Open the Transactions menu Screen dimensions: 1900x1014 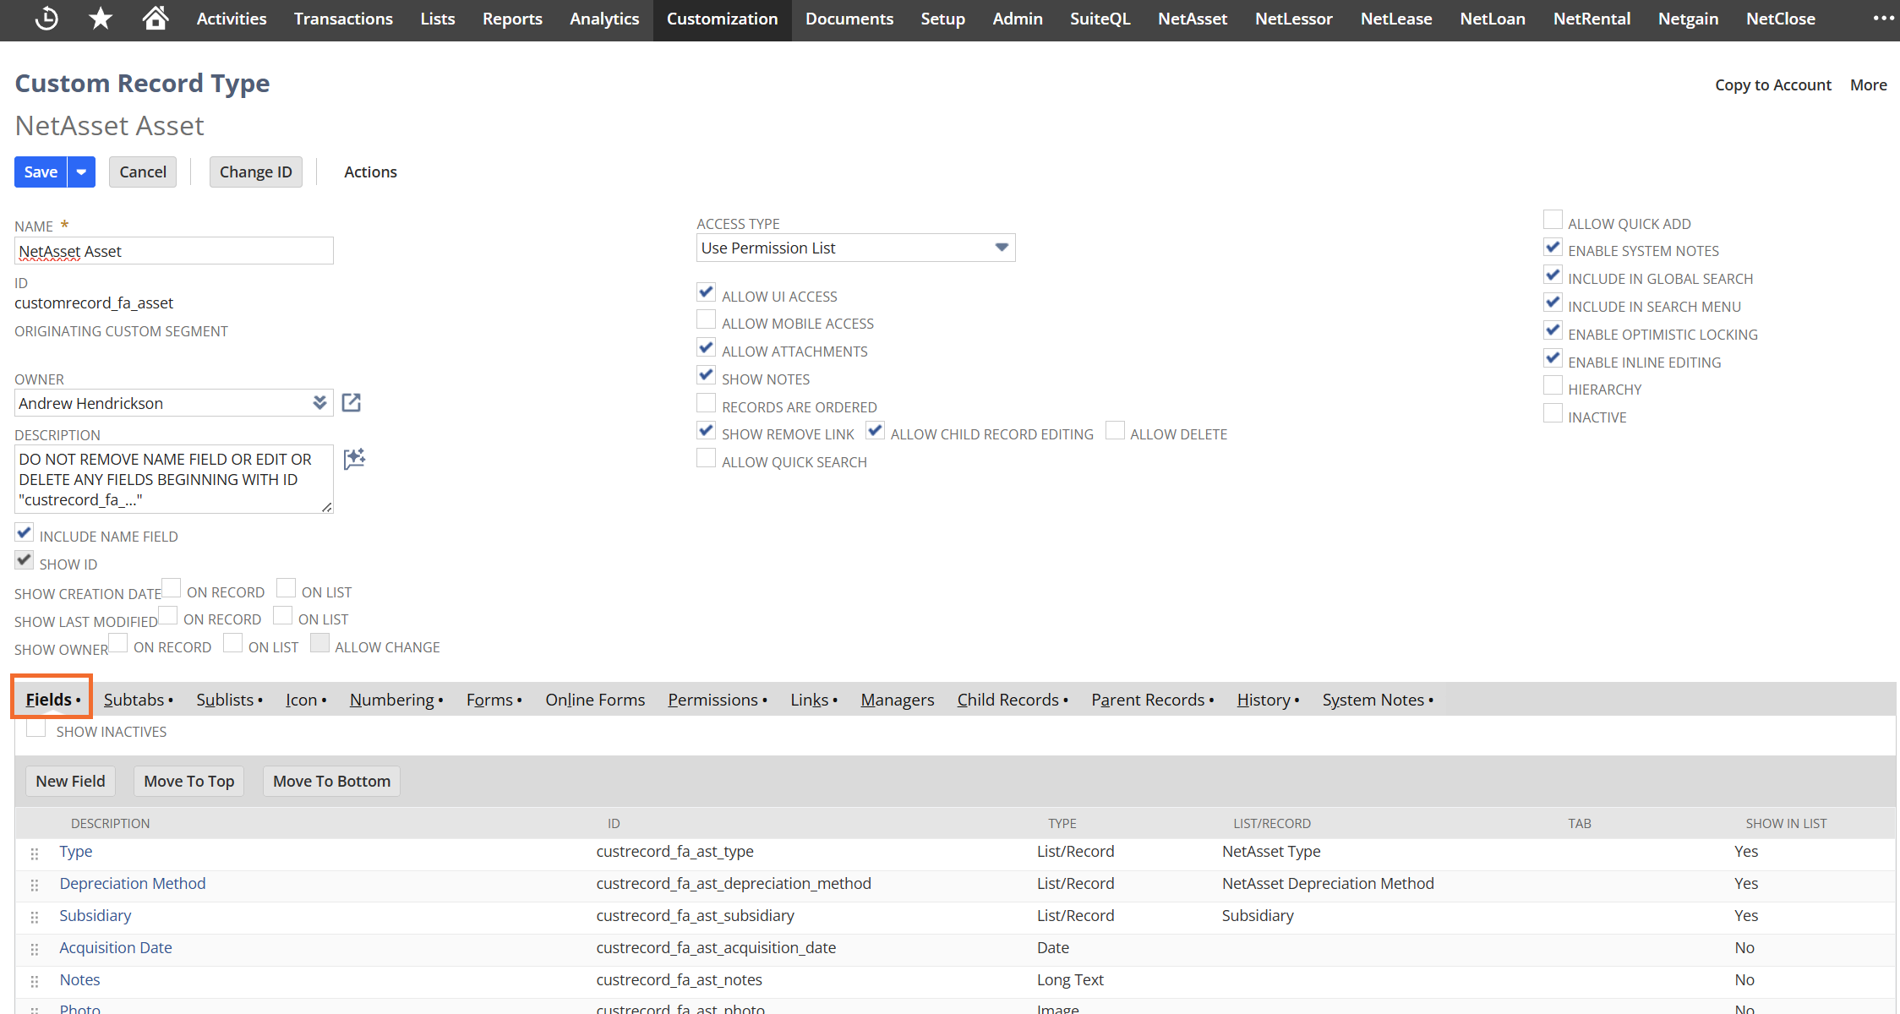pos(343,19)
